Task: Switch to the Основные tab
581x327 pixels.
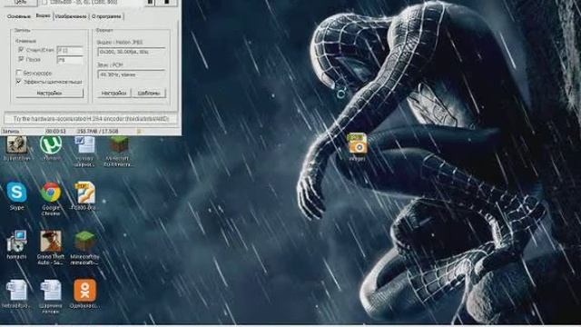Action: (19, 16)
